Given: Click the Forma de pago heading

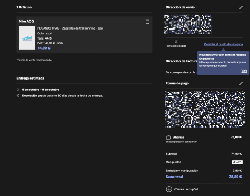Looking at the screenshot, I should click(177, 83).
